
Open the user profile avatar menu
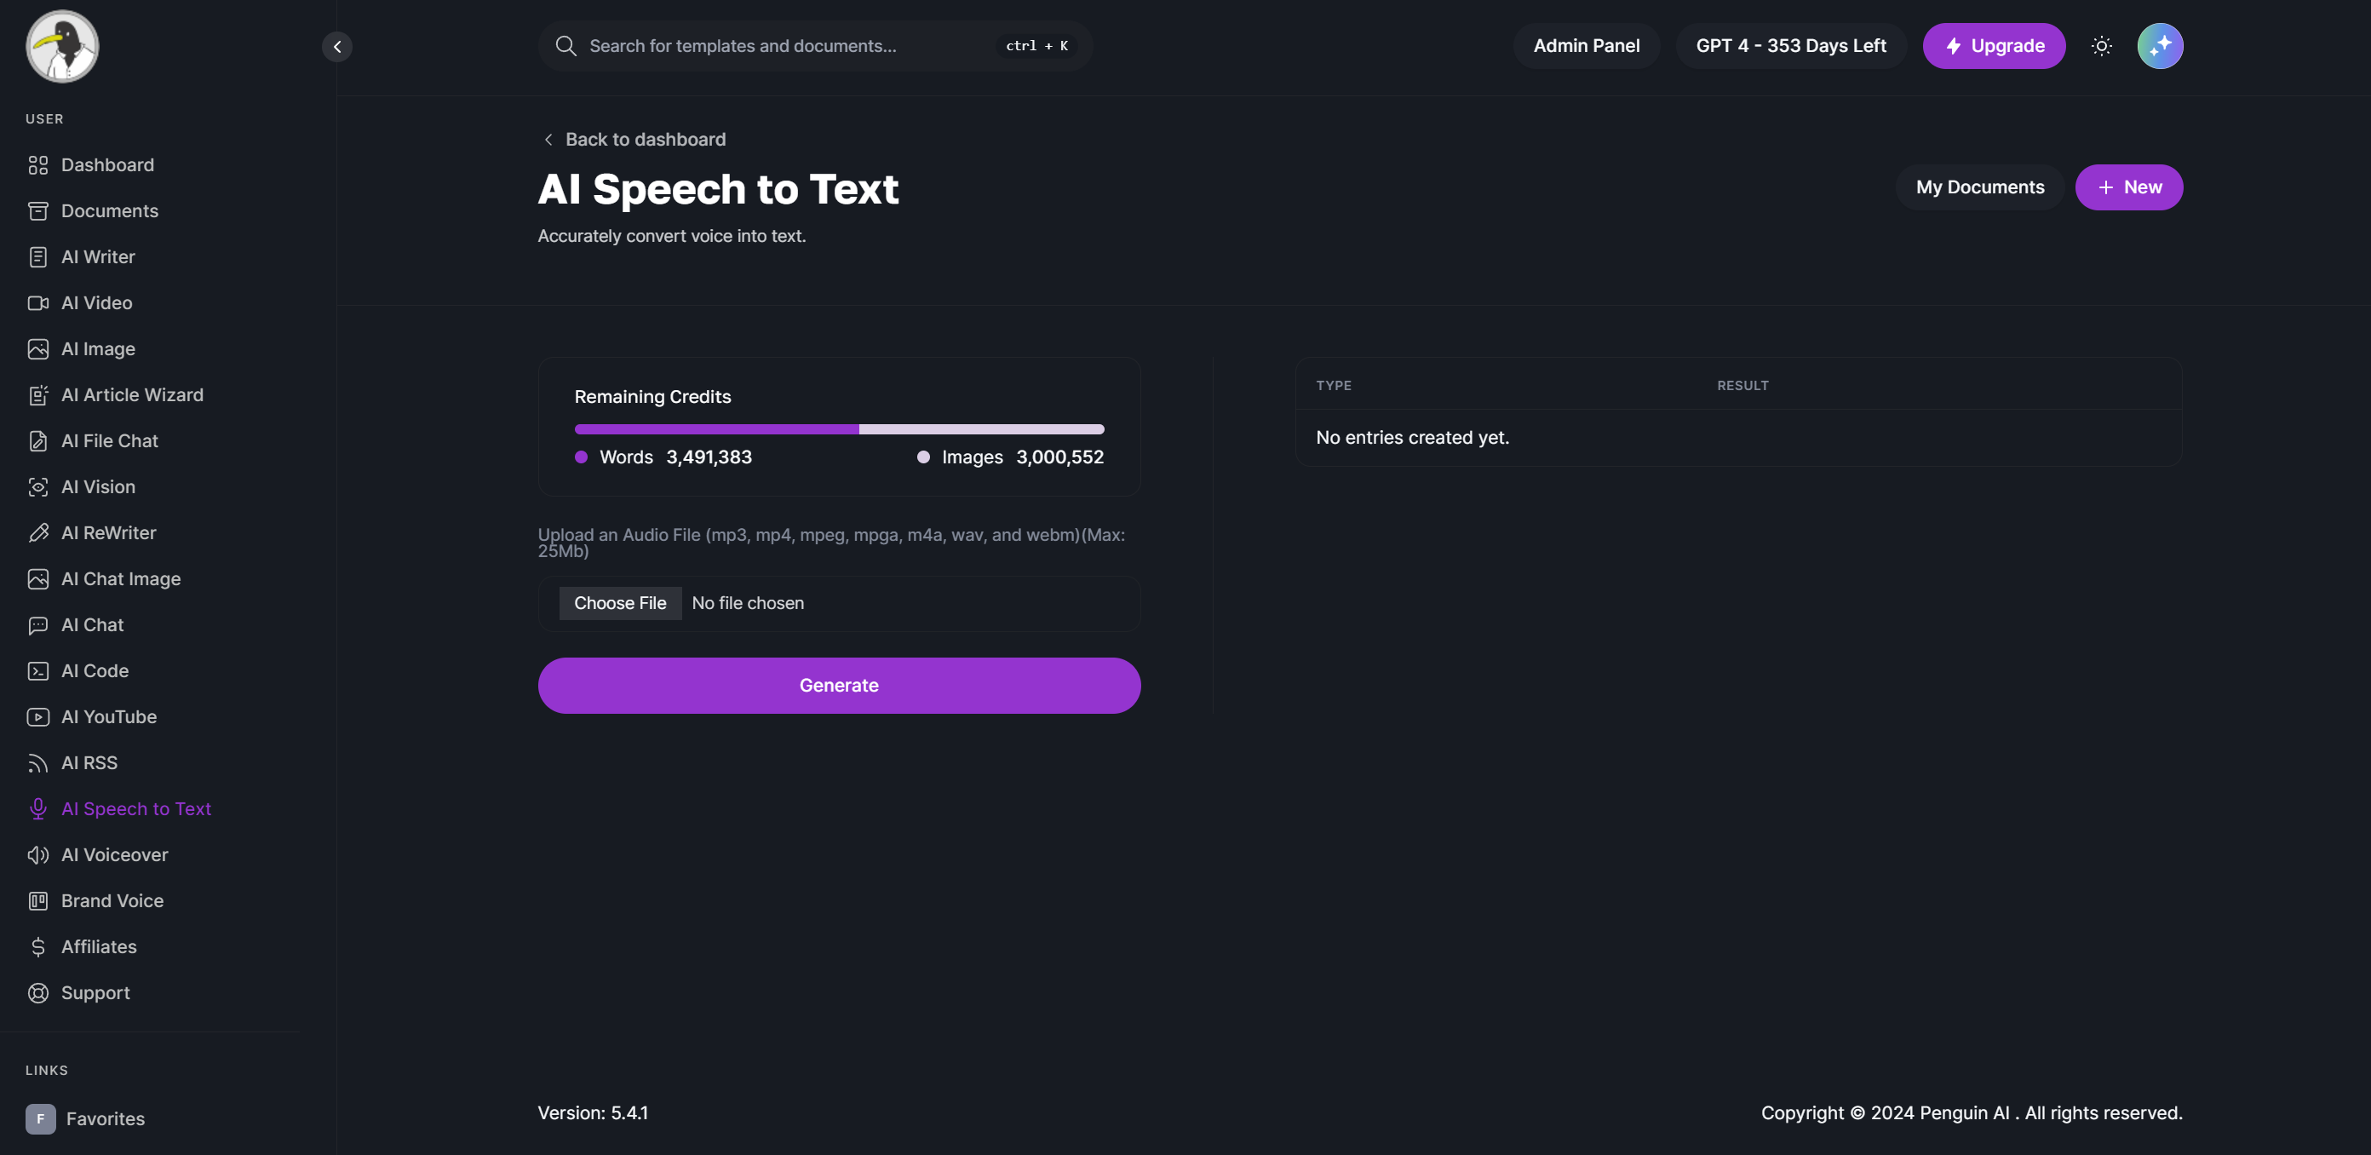coord(2161,45)
